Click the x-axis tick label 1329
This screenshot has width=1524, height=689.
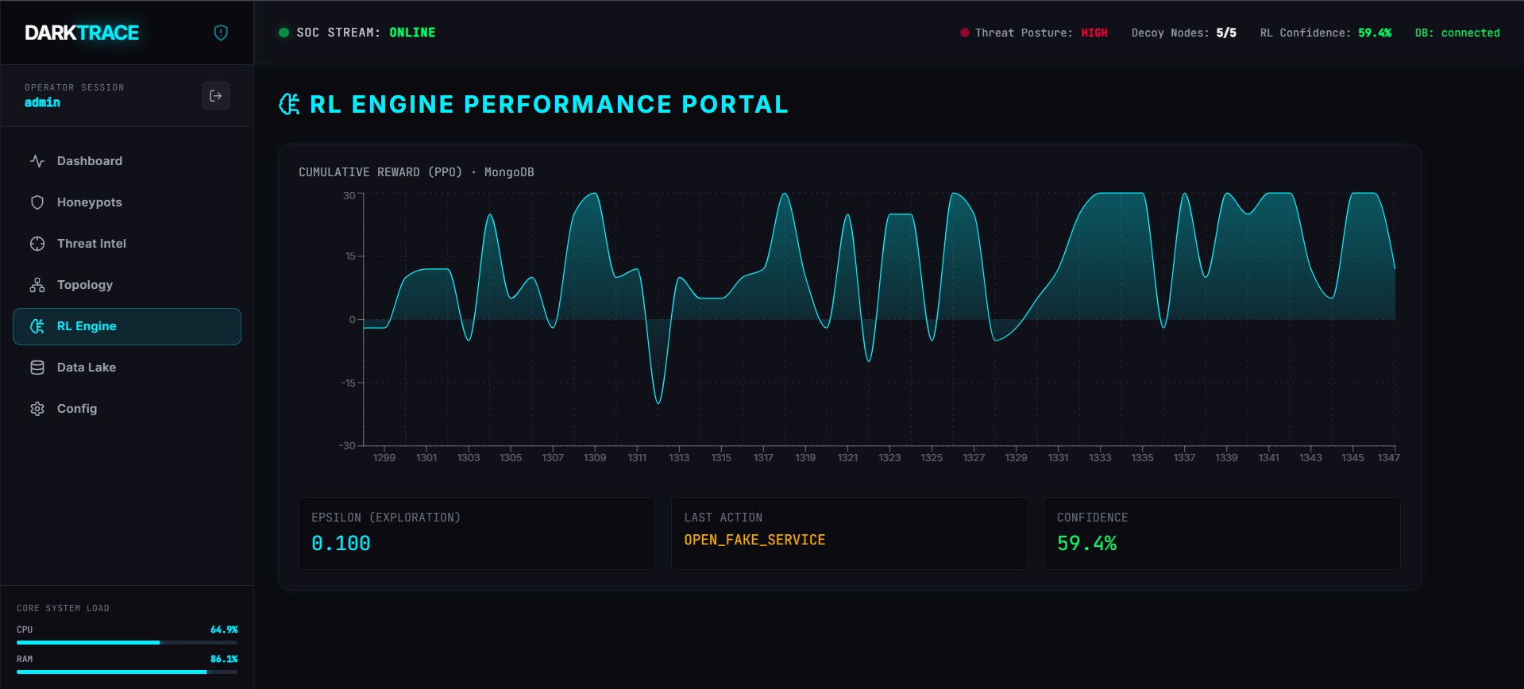1016,458
